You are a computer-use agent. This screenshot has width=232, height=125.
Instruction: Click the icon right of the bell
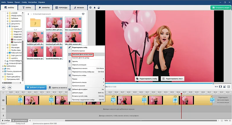tap(99, 8)
